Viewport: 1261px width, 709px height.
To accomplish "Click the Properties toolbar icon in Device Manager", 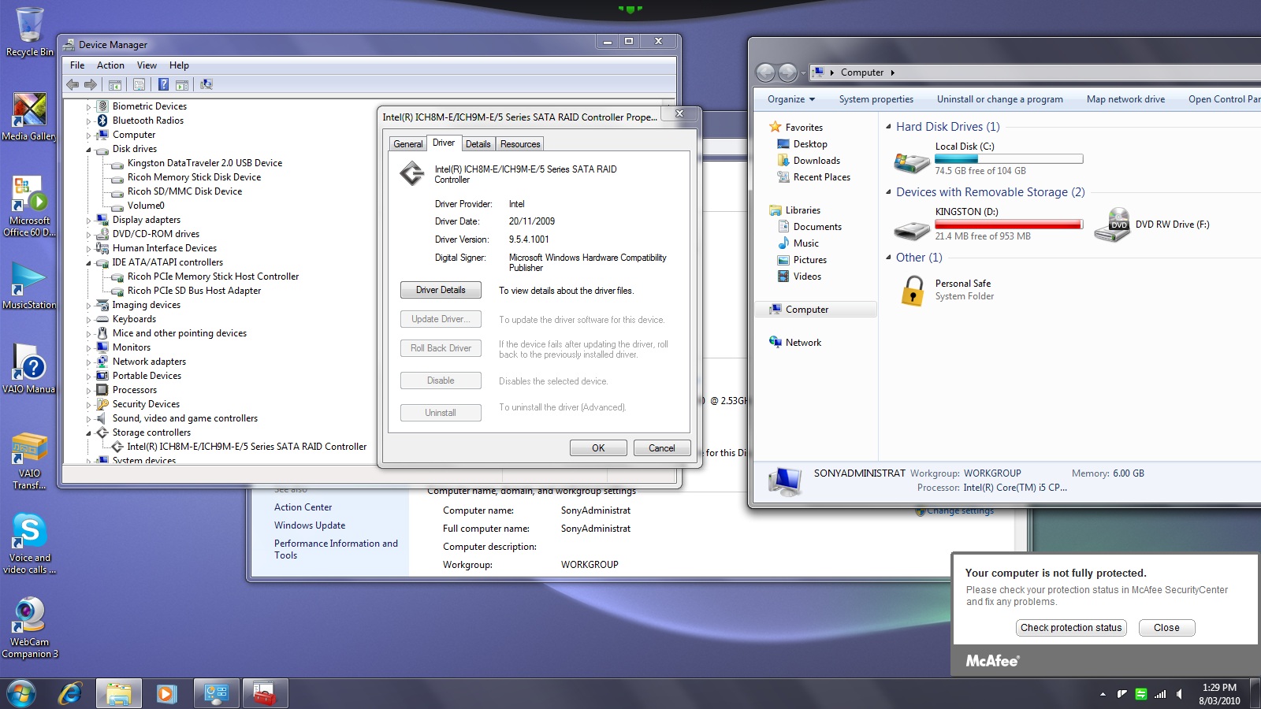I will (139, 84).
